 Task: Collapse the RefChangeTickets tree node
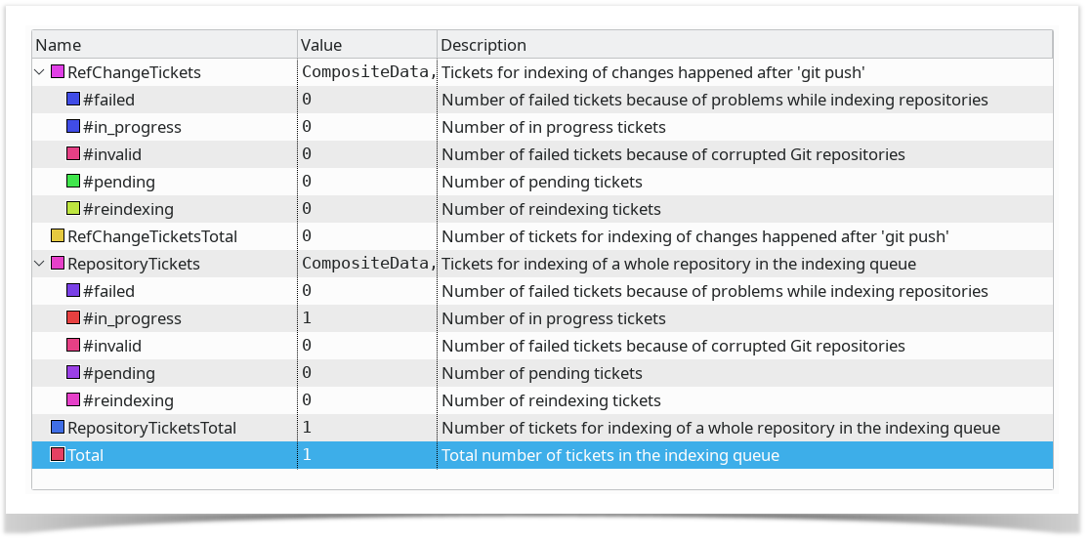pyautogui.click(x=40, y=71)
